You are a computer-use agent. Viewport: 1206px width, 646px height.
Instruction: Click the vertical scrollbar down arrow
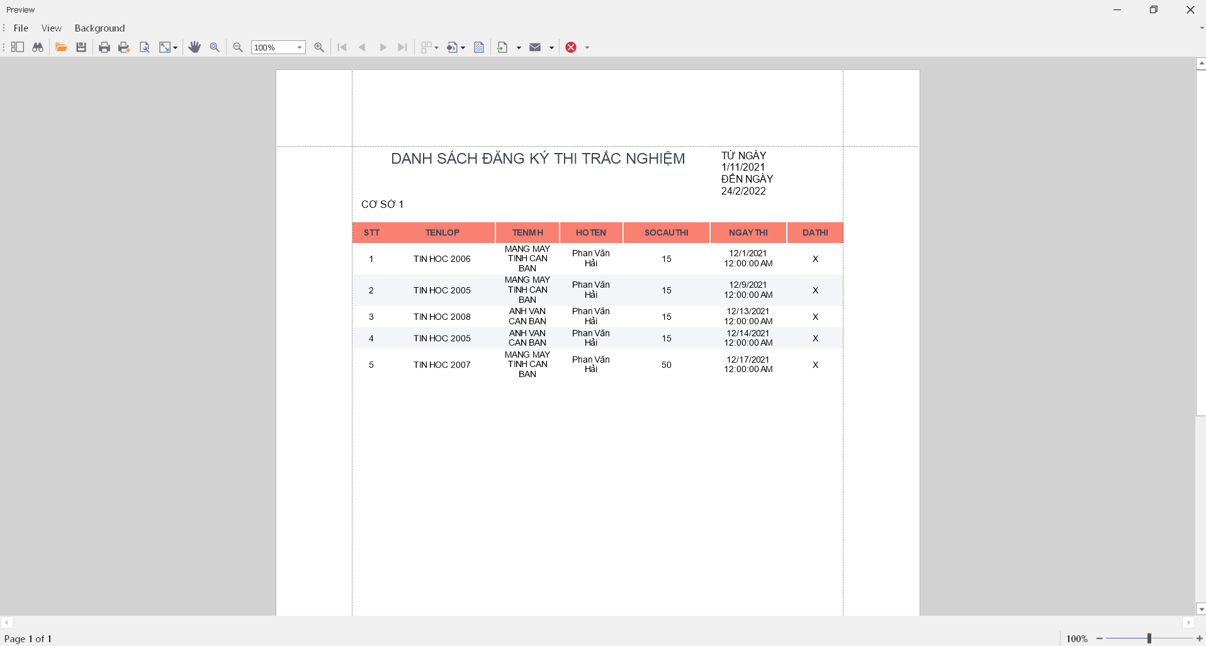pyautogui.click(x=1201, y=608)
